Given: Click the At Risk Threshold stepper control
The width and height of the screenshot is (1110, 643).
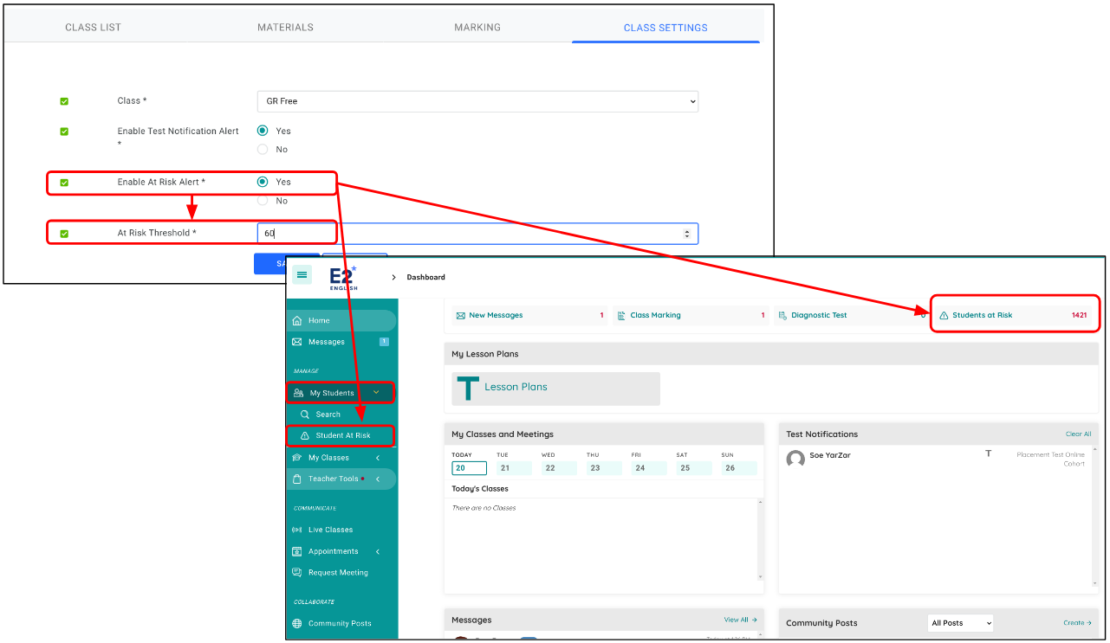Looking at the screenshot, I should coord(687,233).
